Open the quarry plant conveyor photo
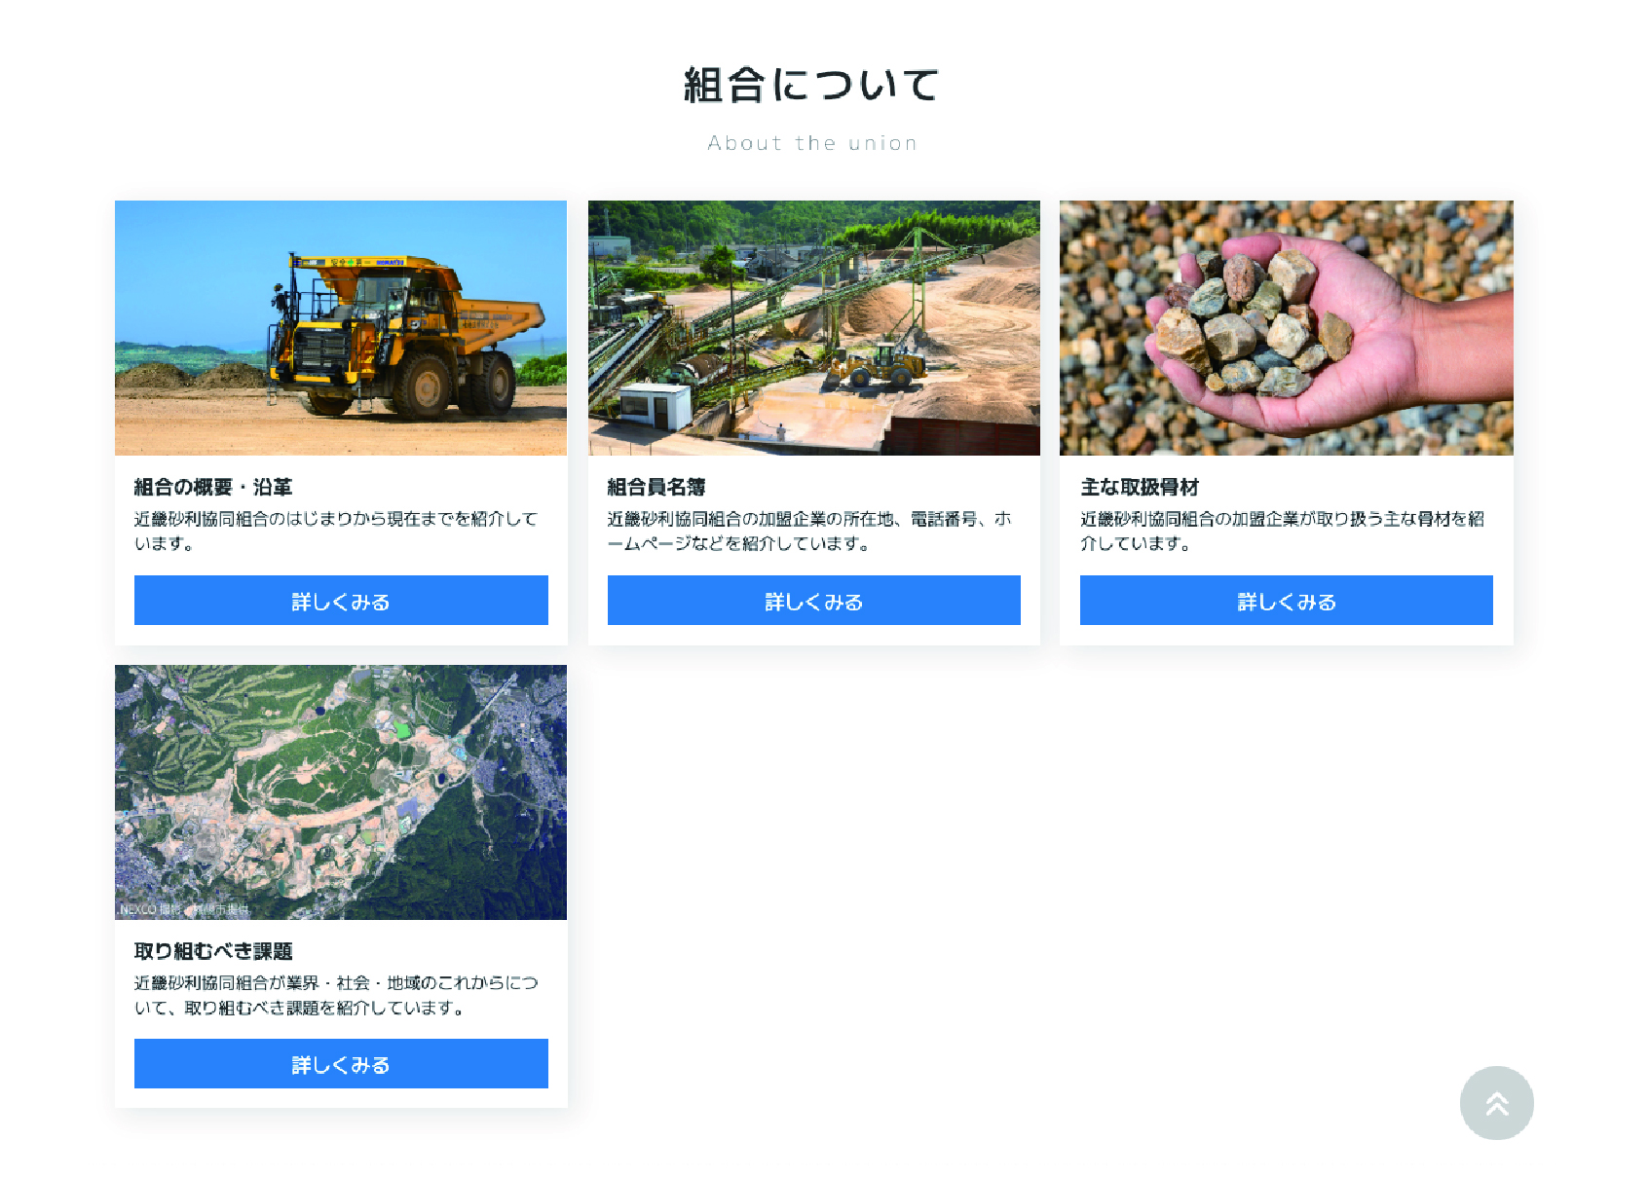The height and width of the screenshot is (1177, 1649). 813,328
